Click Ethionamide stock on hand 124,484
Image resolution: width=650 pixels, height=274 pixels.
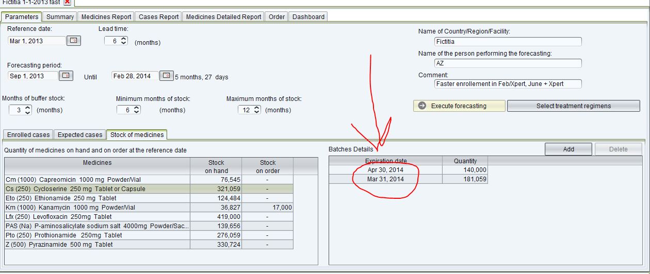[216, 198]
